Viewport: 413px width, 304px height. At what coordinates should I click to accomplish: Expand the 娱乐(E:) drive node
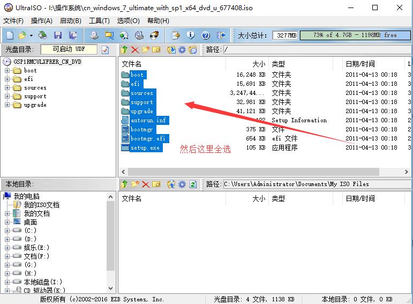click(7, 248)
